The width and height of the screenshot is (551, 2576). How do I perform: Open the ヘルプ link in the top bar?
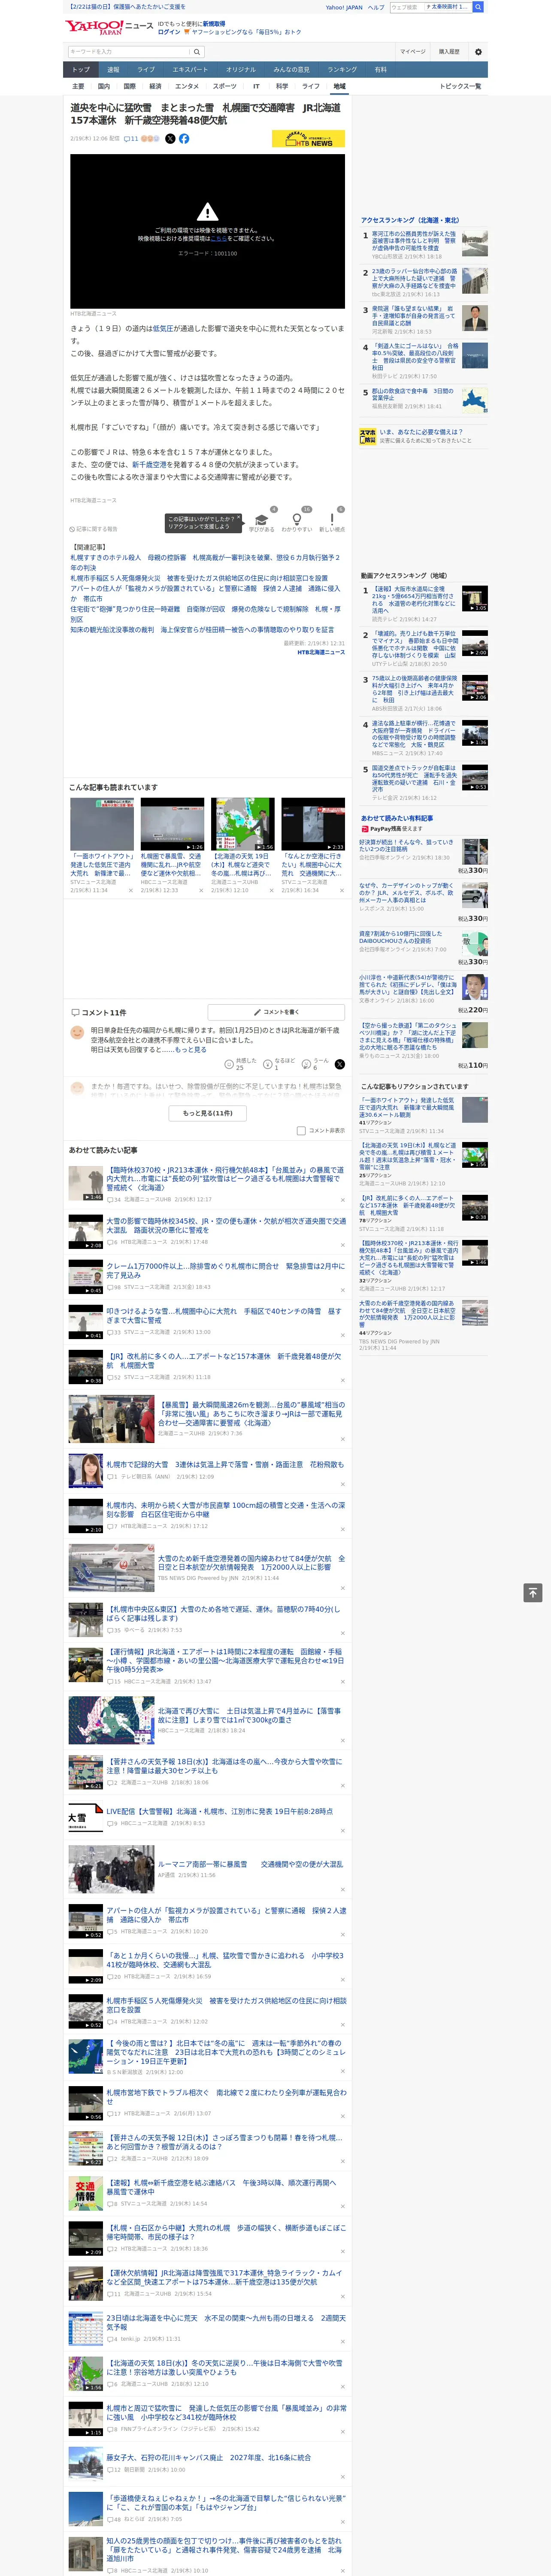[376, 7]
